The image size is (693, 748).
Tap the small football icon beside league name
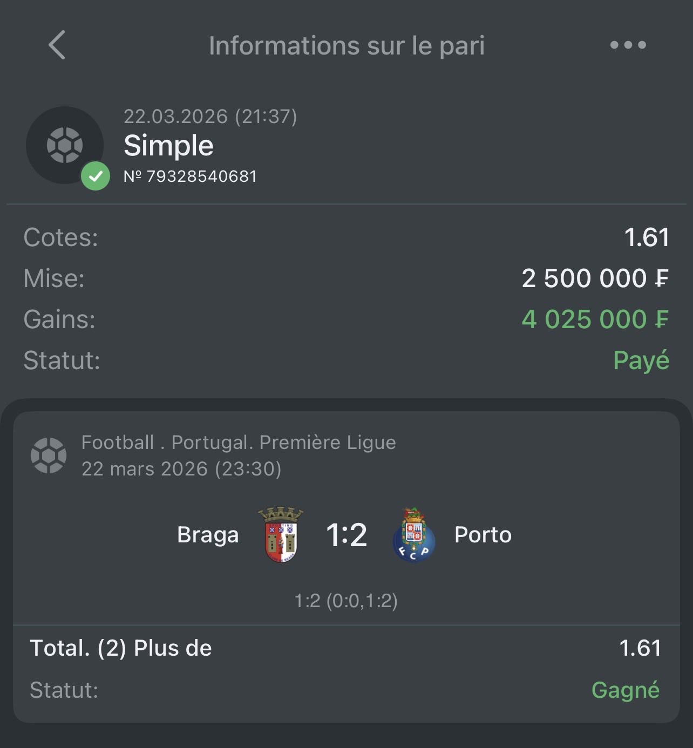(49, 455)
